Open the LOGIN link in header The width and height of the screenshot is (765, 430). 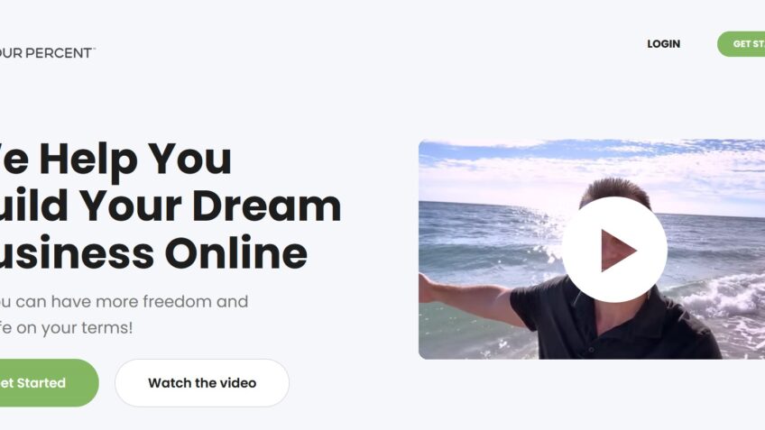(664, 44)
